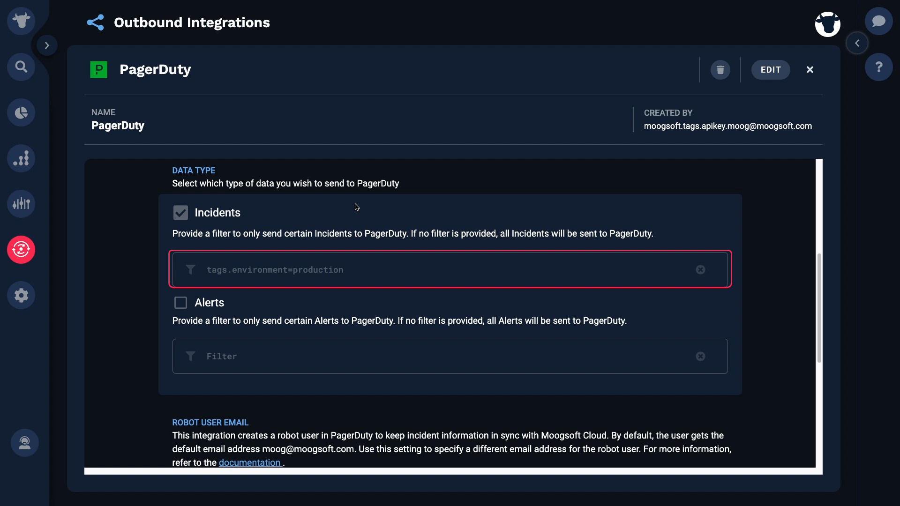Click the funnel icon in Alerts filter

pyautogui.click(x=190, y=356)
